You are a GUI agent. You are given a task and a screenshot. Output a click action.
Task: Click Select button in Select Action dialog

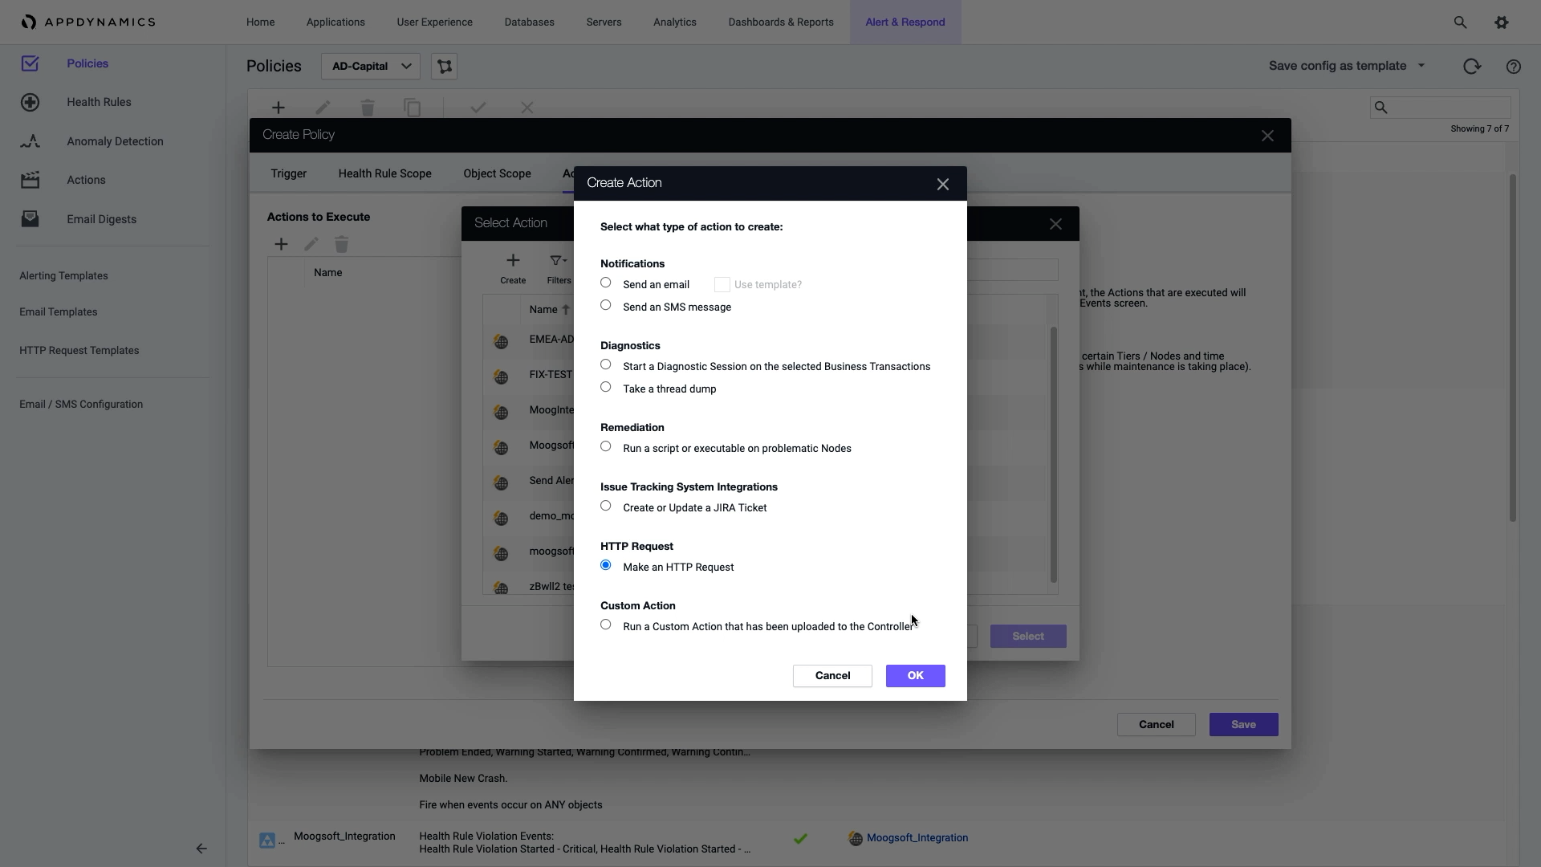coord(1028,637)
